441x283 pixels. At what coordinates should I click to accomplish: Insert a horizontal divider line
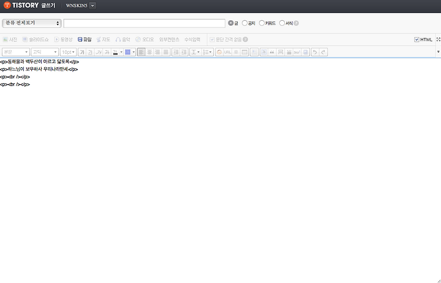[289, 52]
